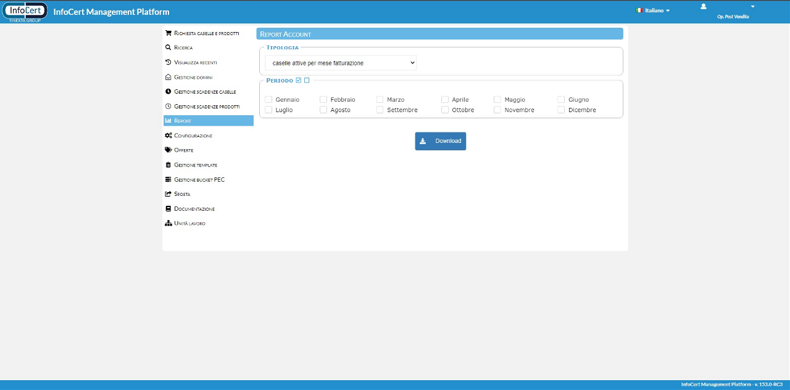Image resolution: width=790 pixels, height=390 pixels.
Task: Check the Dicembre checkbox
Action: [x=561, y=110]
